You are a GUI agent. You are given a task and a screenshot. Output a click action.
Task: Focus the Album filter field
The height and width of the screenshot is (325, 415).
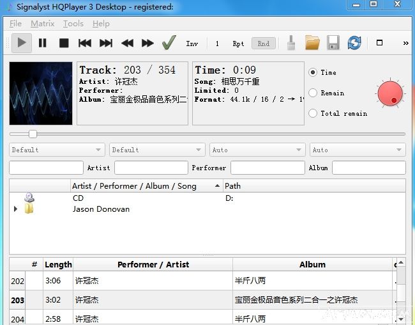(x=368, y=168)
